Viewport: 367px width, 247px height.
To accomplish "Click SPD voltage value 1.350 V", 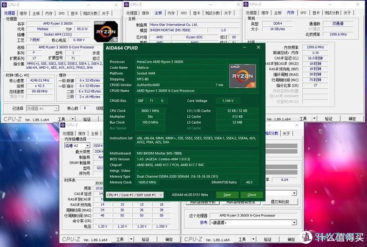I will [x=161, y=226].
